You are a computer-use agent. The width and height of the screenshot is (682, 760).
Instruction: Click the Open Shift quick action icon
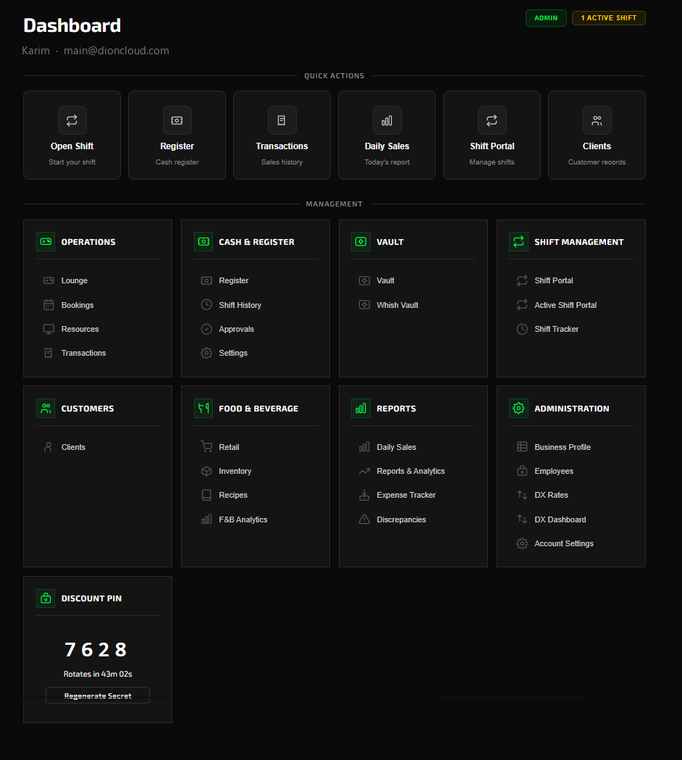[72, 120]
